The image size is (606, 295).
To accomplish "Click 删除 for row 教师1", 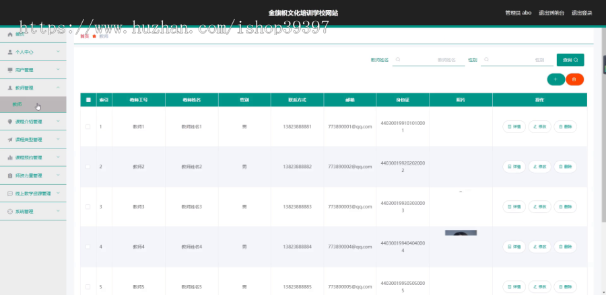I will (565, 126).
